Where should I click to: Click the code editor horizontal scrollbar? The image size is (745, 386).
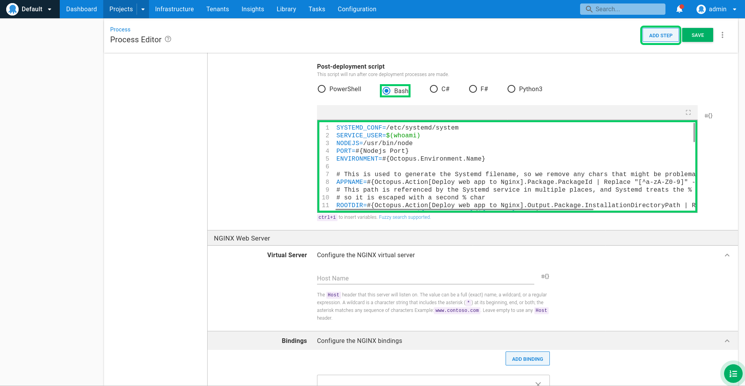click(x=464, y=209)
